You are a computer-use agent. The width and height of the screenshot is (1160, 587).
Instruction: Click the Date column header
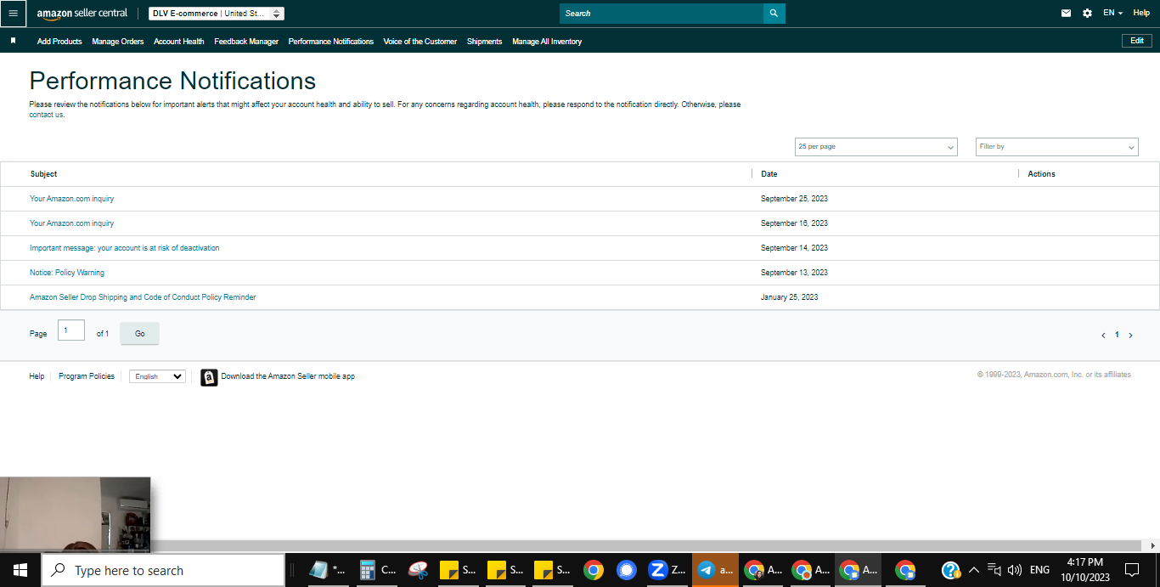(769, 174)
